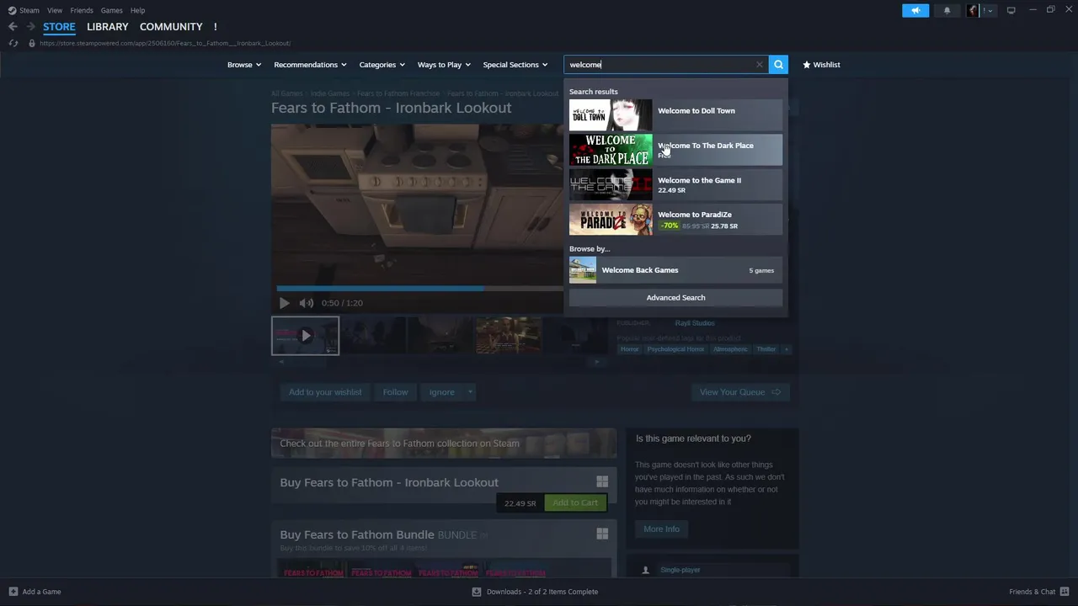Select Welcome To The Dark Place result
The image size is (1078, 606).
(x=675, y=150)
